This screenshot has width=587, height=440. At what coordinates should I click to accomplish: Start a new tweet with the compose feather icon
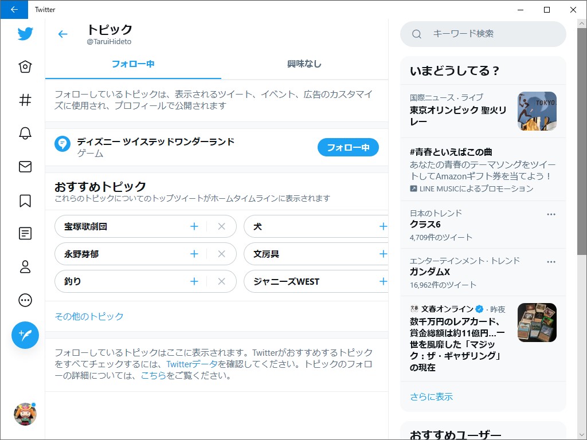coord(25,335)
